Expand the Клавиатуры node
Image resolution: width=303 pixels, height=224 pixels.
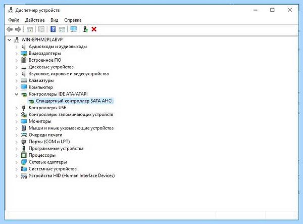[x=17, y=81]
